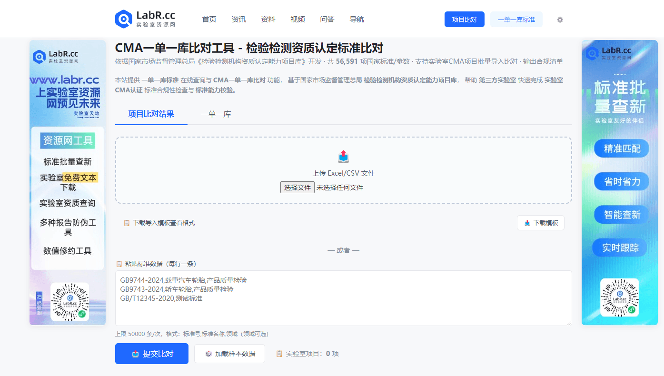Open the 资讯 menu item
The width and height of the screenshot is (664, 376).
pos(238,20)
